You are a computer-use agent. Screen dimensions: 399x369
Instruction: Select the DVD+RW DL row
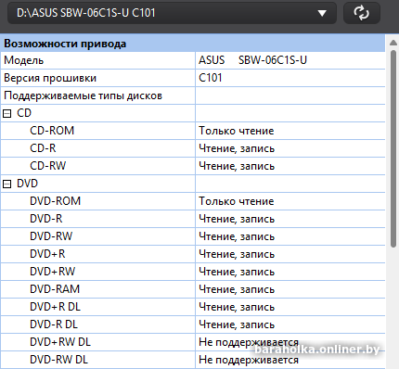pos(193,342)
